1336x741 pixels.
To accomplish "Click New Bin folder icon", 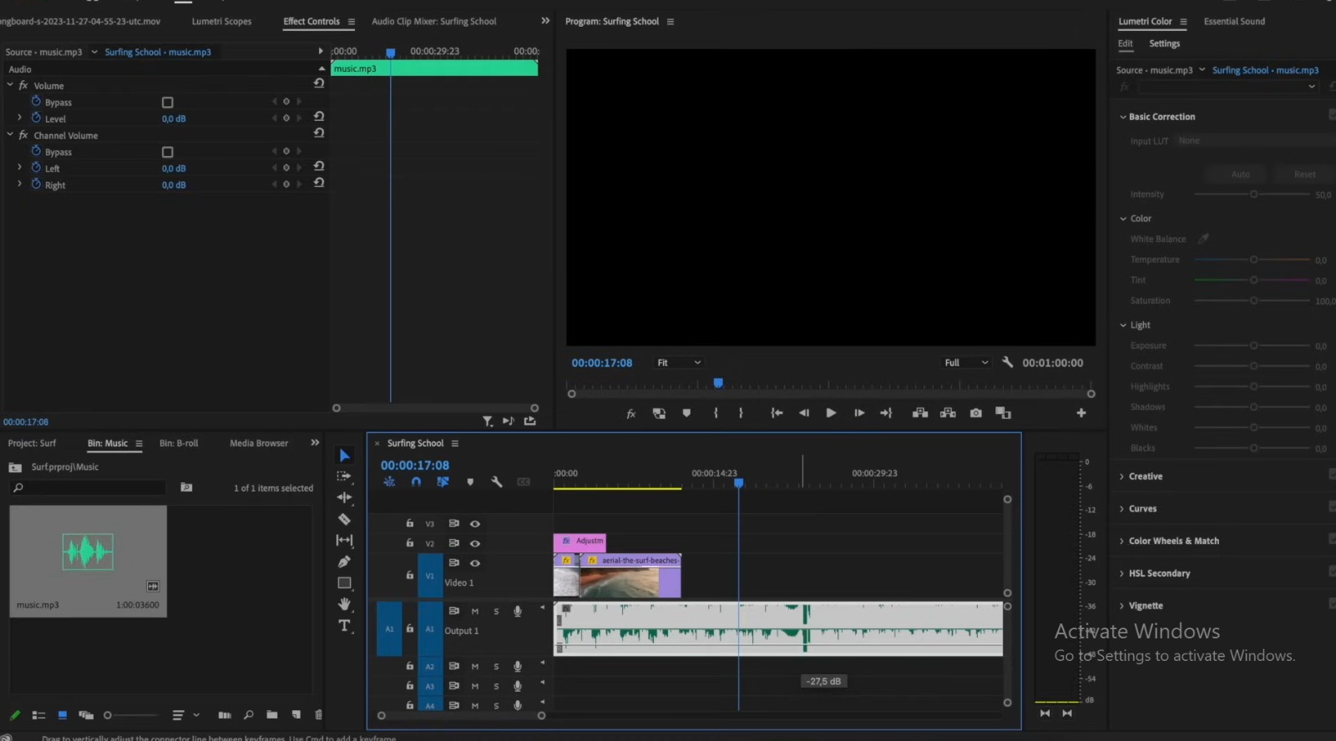I will (x=271, y=715).
